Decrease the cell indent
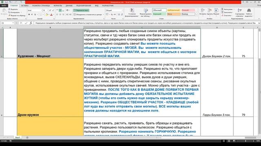This screenshot has height=146, width=261. click(x=67, y=15)
